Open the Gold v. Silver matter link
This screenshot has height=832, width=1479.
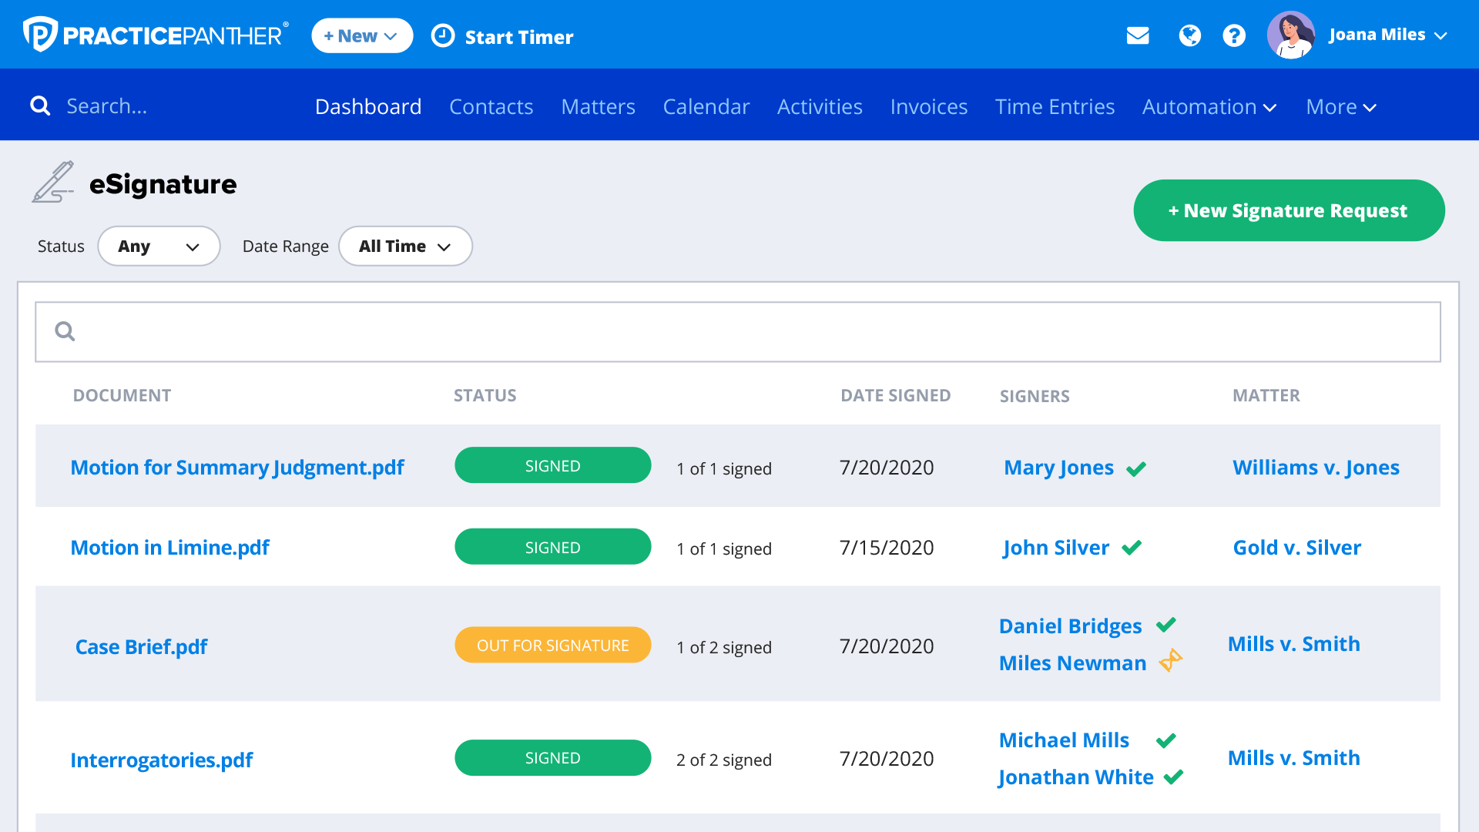(1296, 548)
